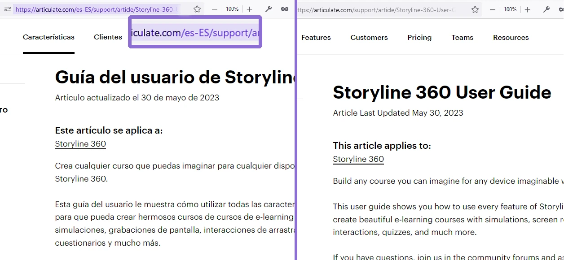Open the Clientes navigation item
Image resolution: width=564 pixels, height=260 pixels.
[108, 37]
